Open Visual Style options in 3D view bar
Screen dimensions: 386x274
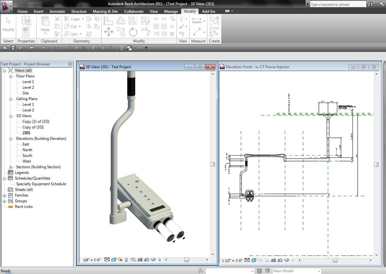114,260
